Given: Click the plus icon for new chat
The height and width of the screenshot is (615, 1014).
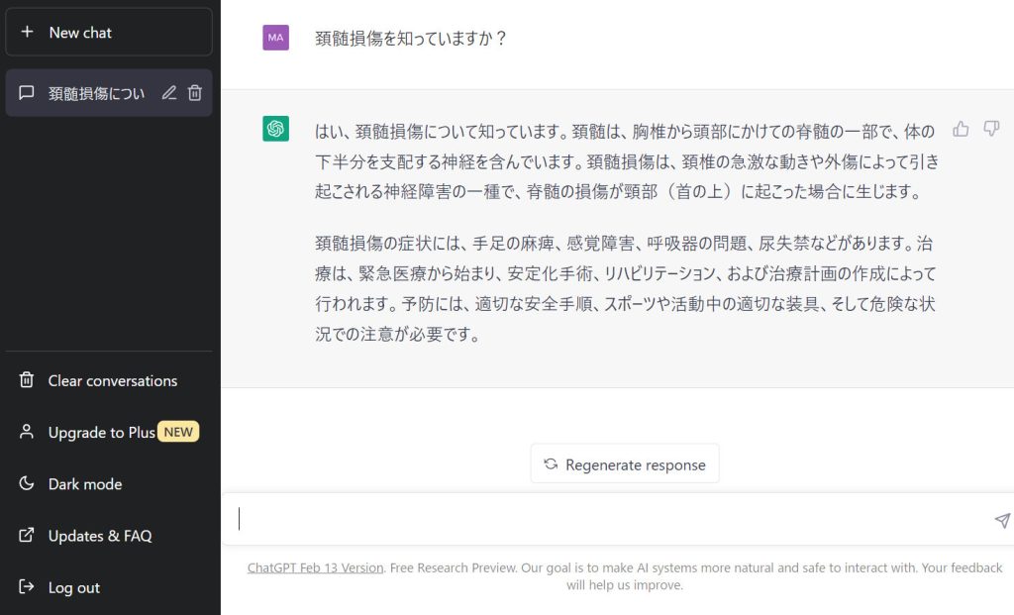Looking at the screenshot, I should pyautogui.click(x=27, y=33).
